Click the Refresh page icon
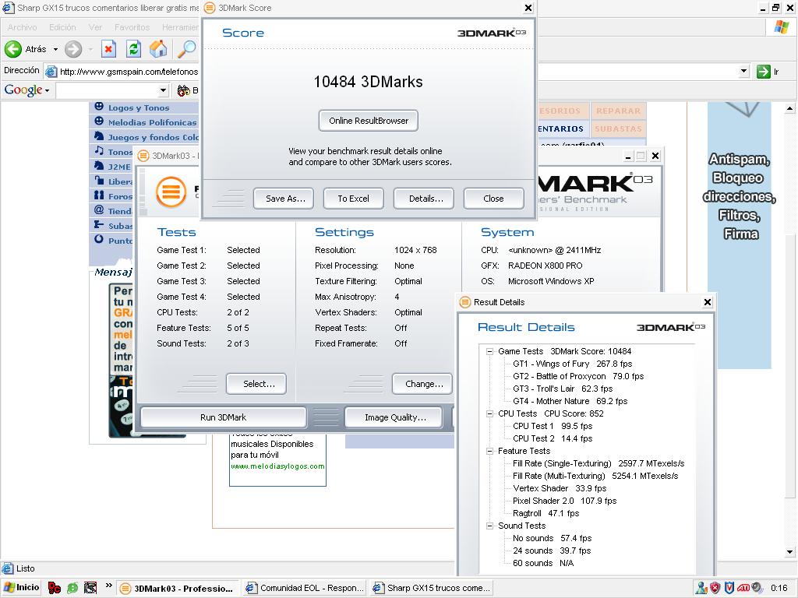The width and height of the screenshot is (798, 598). [133, 49]
